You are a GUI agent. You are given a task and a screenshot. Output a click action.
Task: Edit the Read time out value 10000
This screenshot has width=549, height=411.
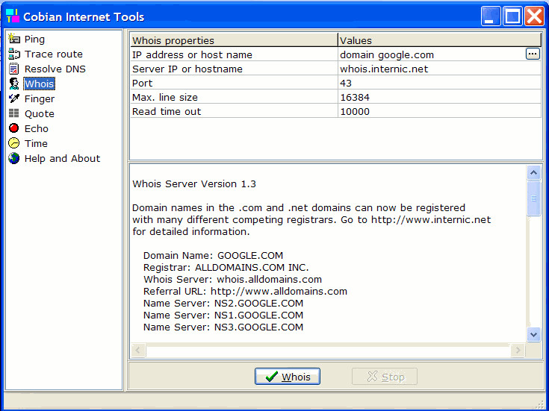(439, 111)
